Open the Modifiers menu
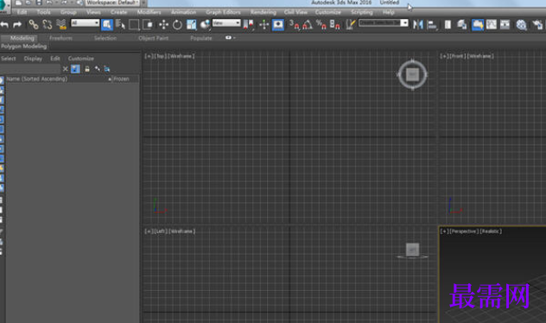Screen dimensions: 546x323 point(149,12)
